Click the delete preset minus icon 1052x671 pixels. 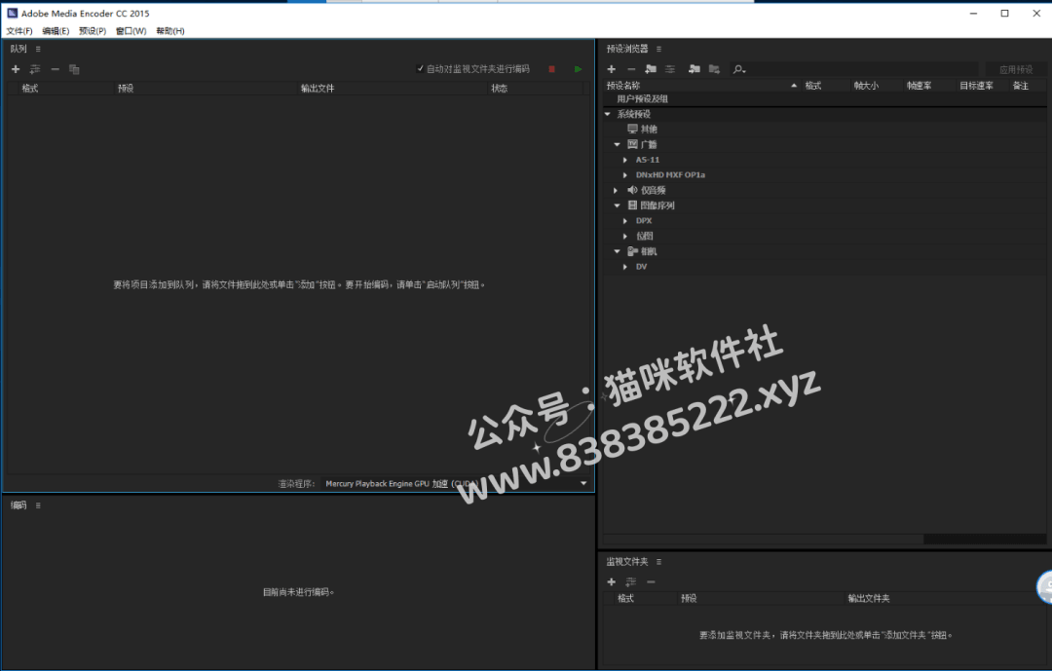coord(631,69)
